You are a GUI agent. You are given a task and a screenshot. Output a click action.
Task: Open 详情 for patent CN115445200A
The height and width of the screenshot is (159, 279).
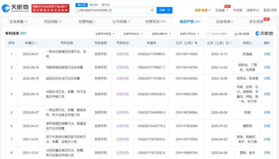(267, 78)
